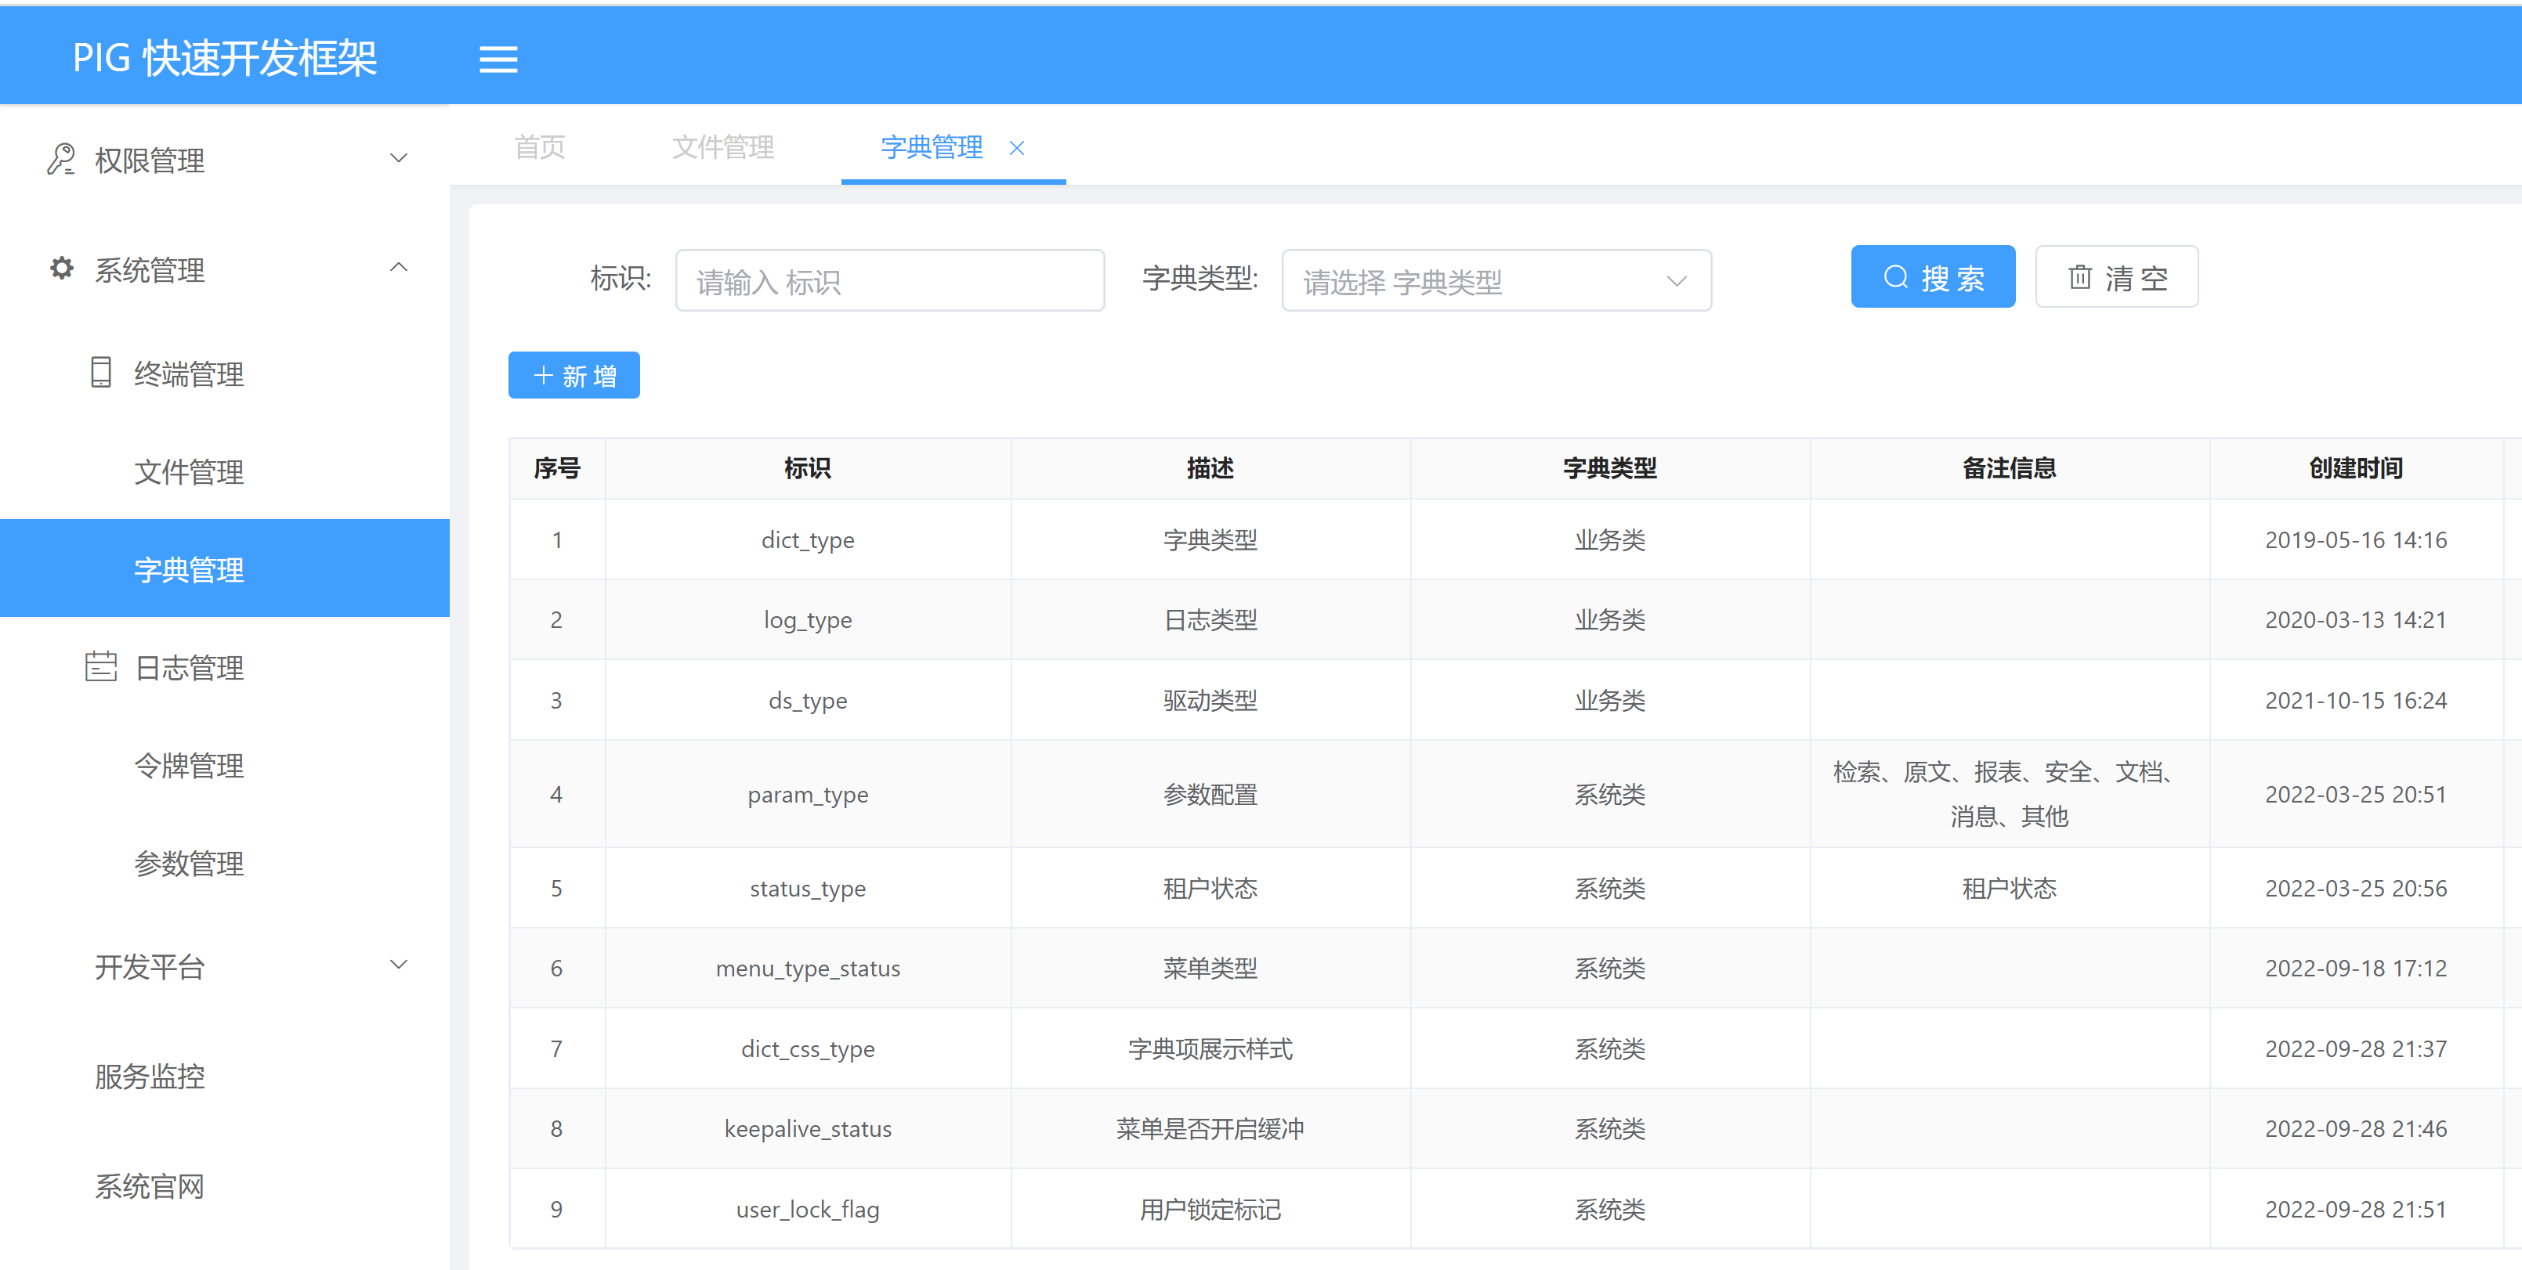Viewport: 2522px width, 1270px height.
Task: Click the 系统官网 sidebar link
Action: point(150,1186)
